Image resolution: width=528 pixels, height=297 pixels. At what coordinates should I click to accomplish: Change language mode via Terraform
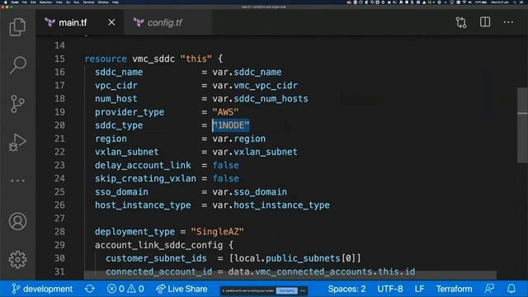coord(454,289)
